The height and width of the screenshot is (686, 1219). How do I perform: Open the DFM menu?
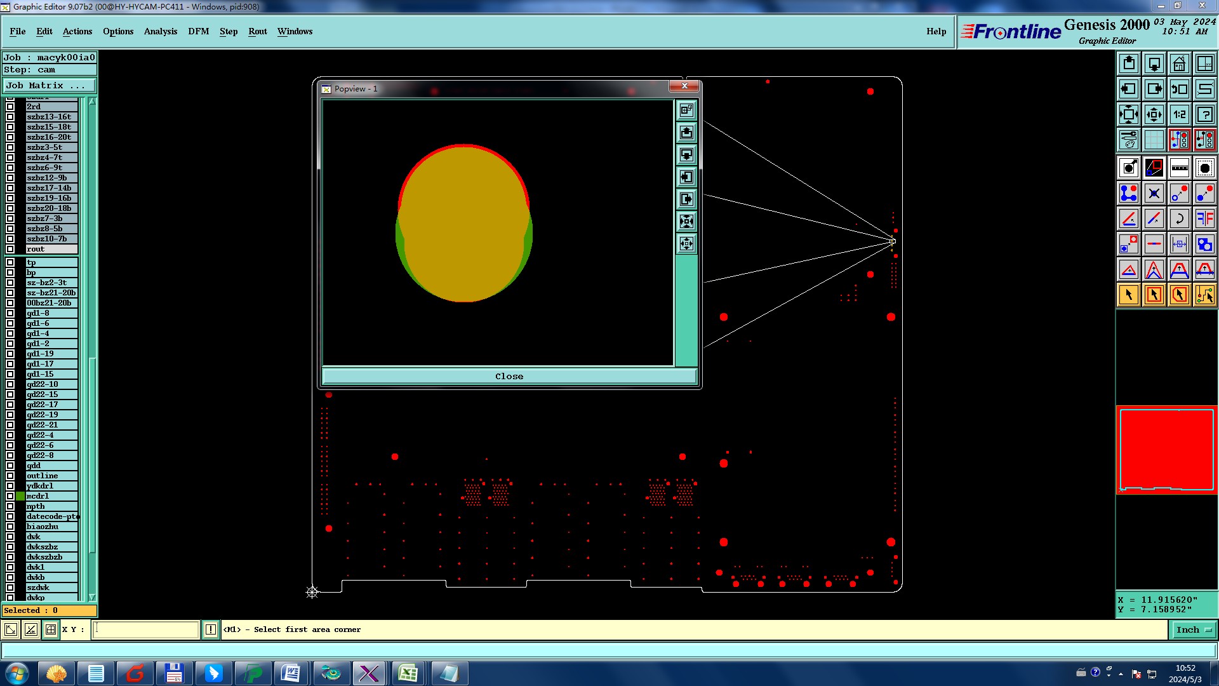point(198,31)
